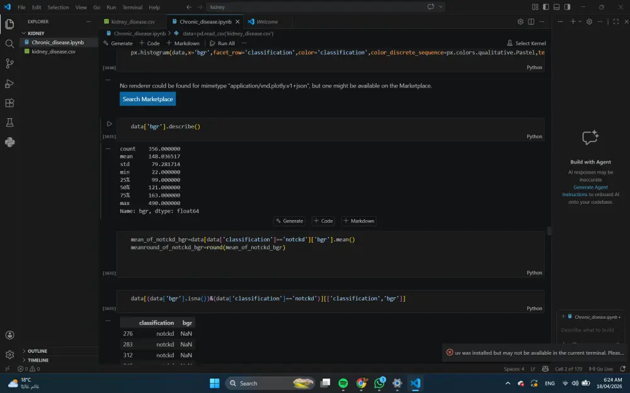Open the Extensions view
Viewport: 630px width, 393px height.
(9, 103)
